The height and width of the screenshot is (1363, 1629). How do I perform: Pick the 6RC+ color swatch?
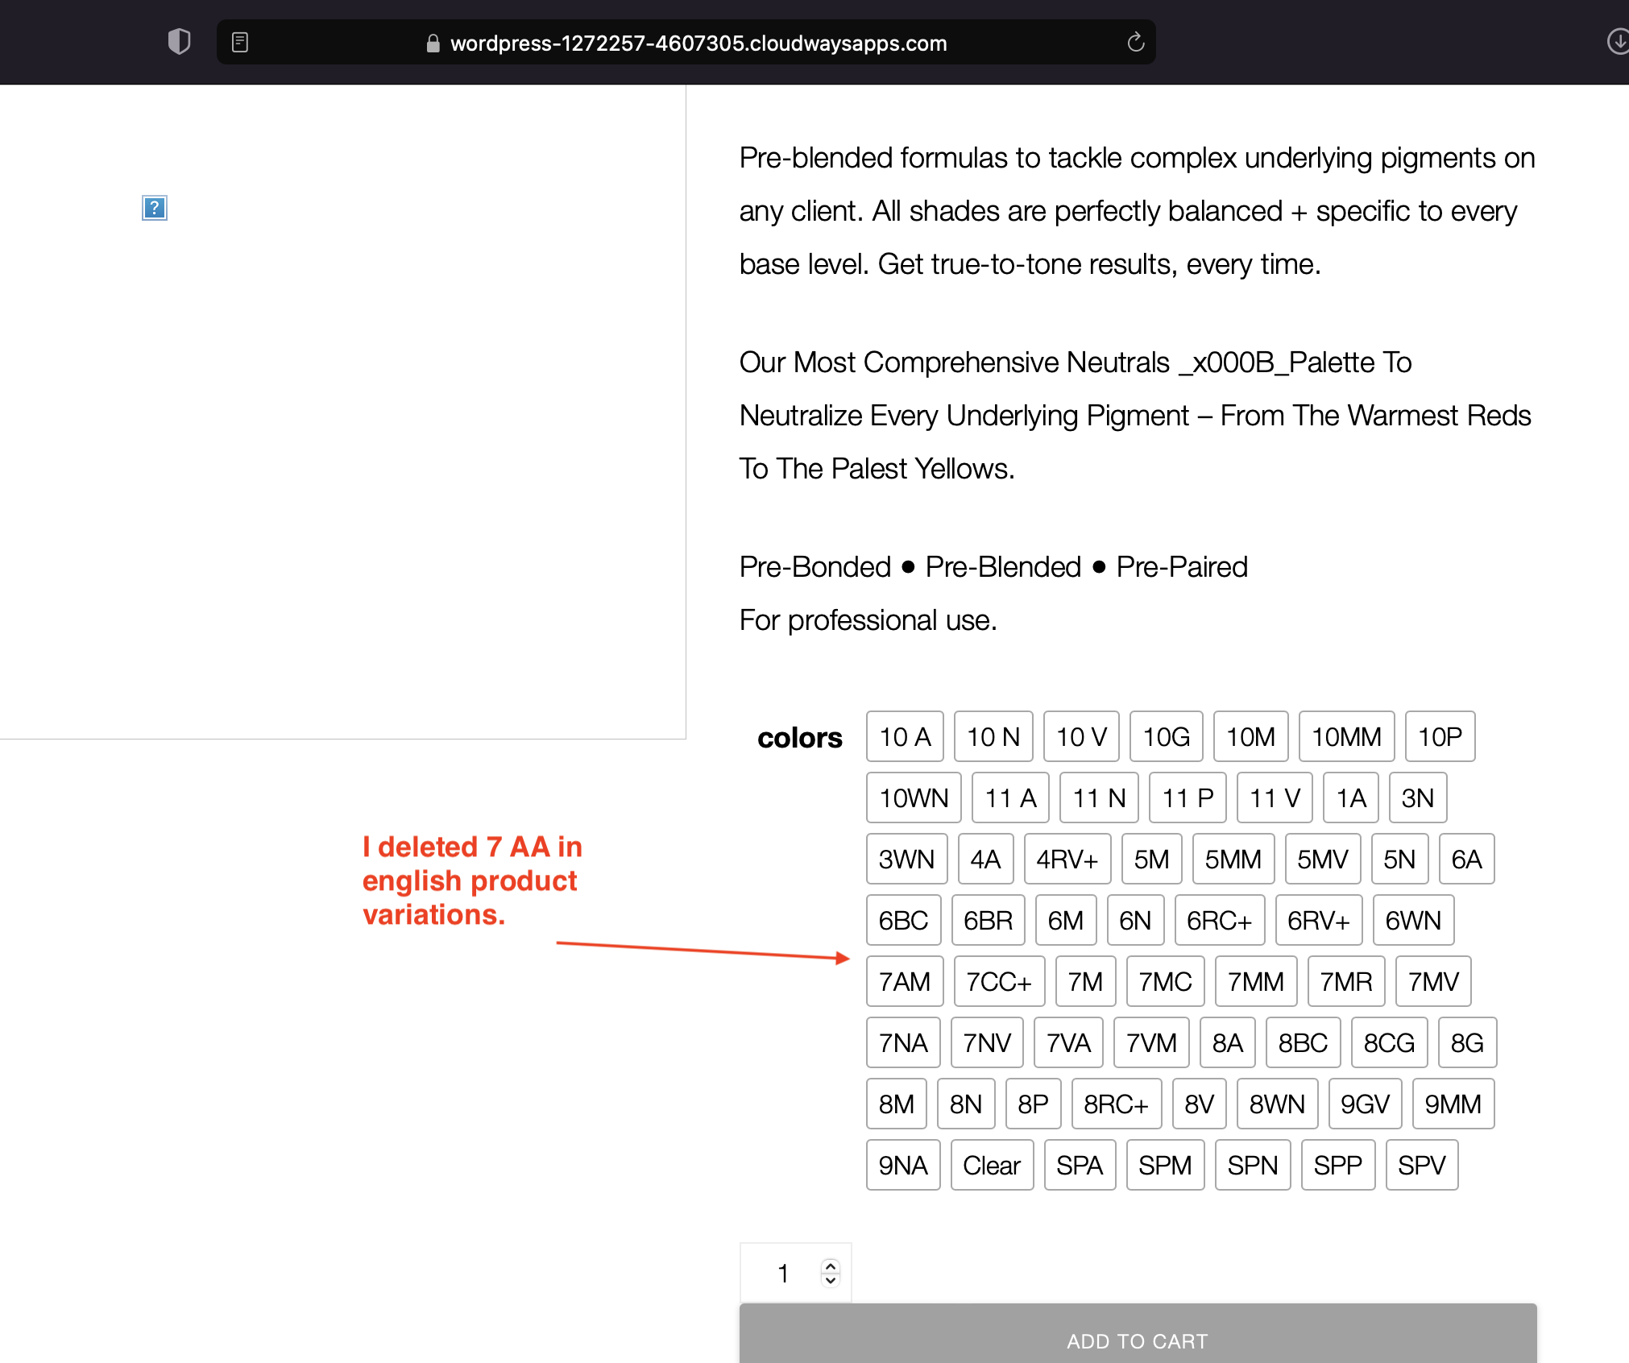tap(1219, 920)
